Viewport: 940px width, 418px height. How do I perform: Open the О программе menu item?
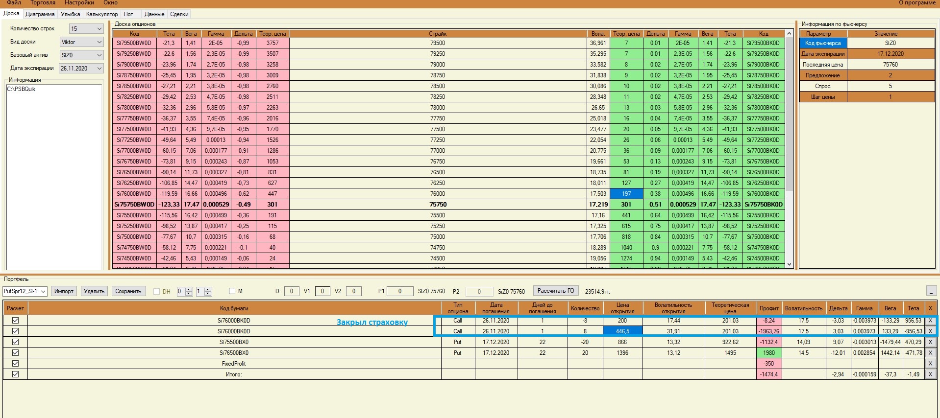coord(917,3)
